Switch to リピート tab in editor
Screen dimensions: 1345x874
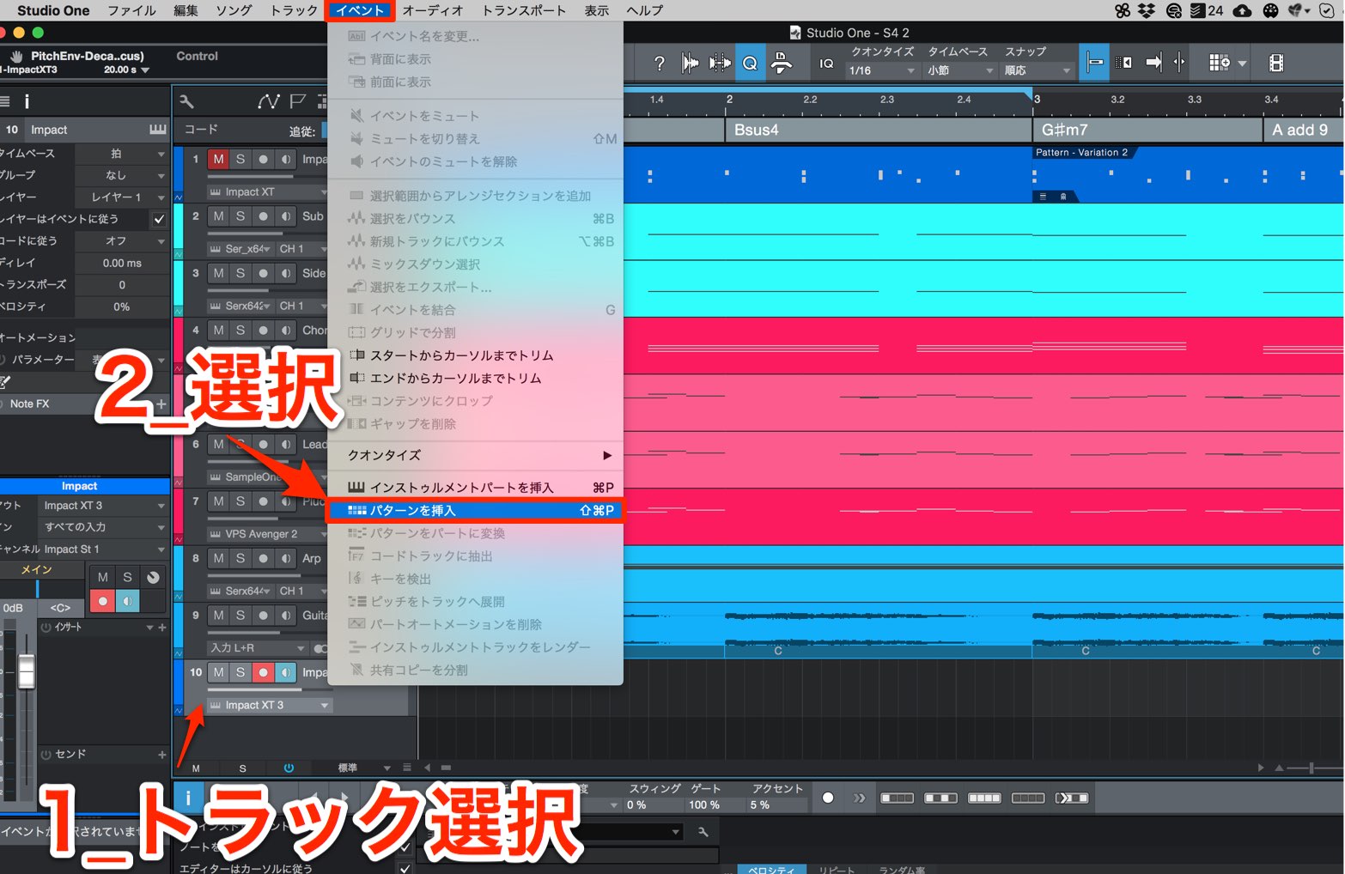(x=837, y=869)
